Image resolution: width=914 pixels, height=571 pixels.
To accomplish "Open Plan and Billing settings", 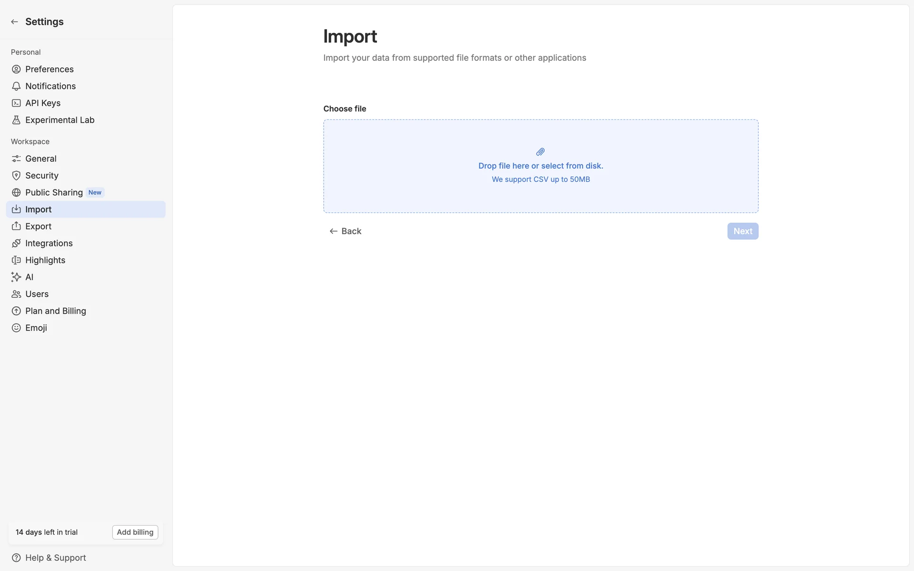I will coord(55,311).
